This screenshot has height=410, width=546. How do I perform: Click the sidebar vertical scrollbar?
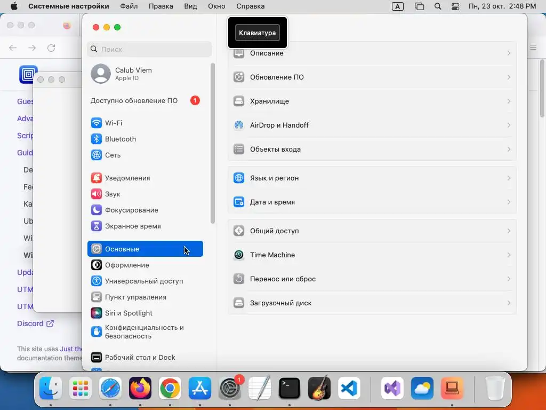212,143
